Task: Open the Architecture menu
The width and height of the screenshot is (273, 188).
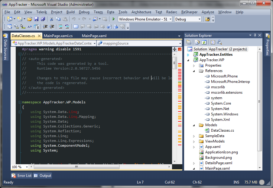Action: [141, 12]
